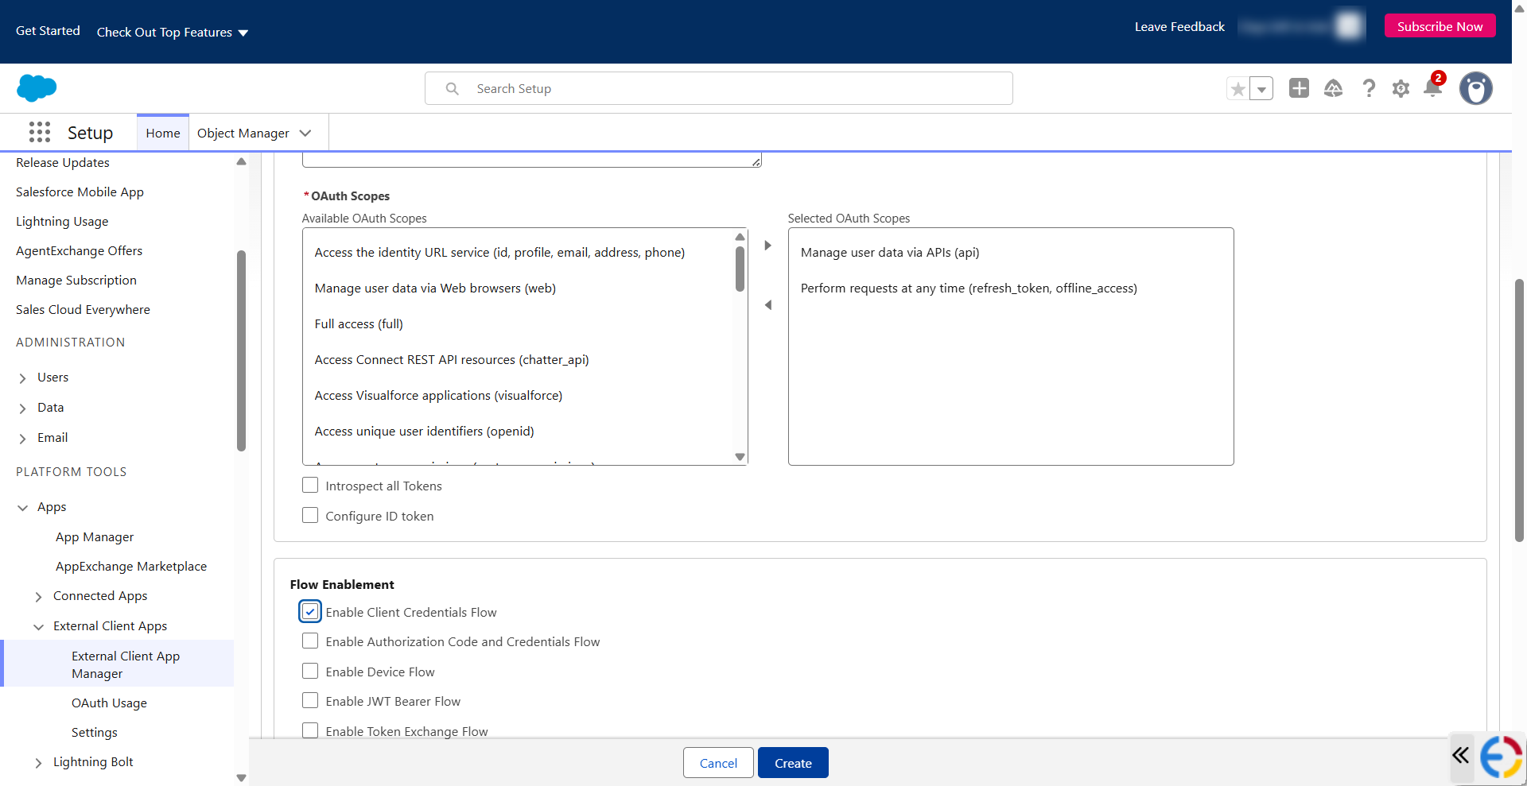
Task: Open Release Updates page
Action: pyautogui.click(x=63, y=163)
